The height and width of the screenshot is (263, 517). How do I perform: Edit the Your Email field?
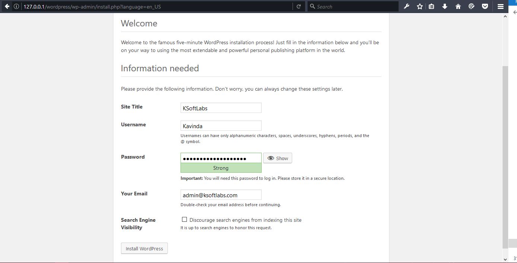pyautogui.click(x=221, y=195)
